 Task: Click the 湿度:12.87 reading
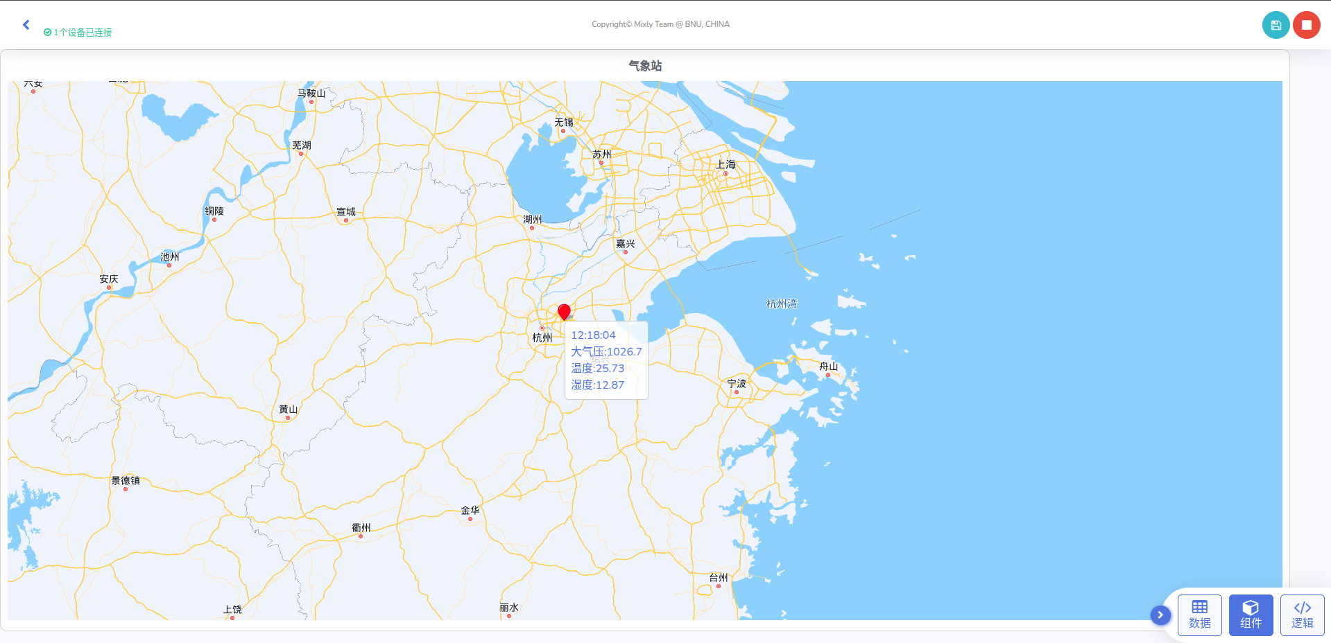tap(597, 385)
